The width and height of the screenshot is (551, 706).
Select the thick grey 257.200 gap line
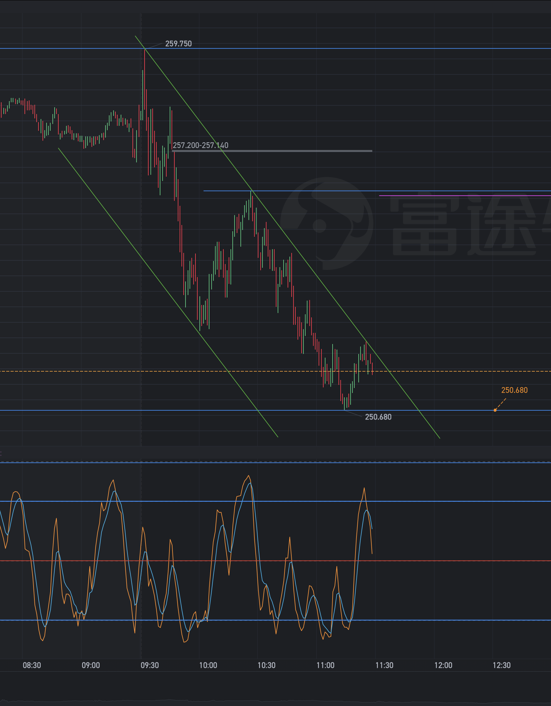(272, 151)
